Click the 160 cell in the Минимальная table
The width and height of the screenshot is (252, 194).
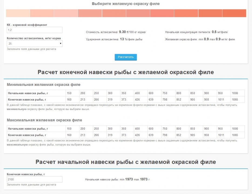(x=72, y=100)
